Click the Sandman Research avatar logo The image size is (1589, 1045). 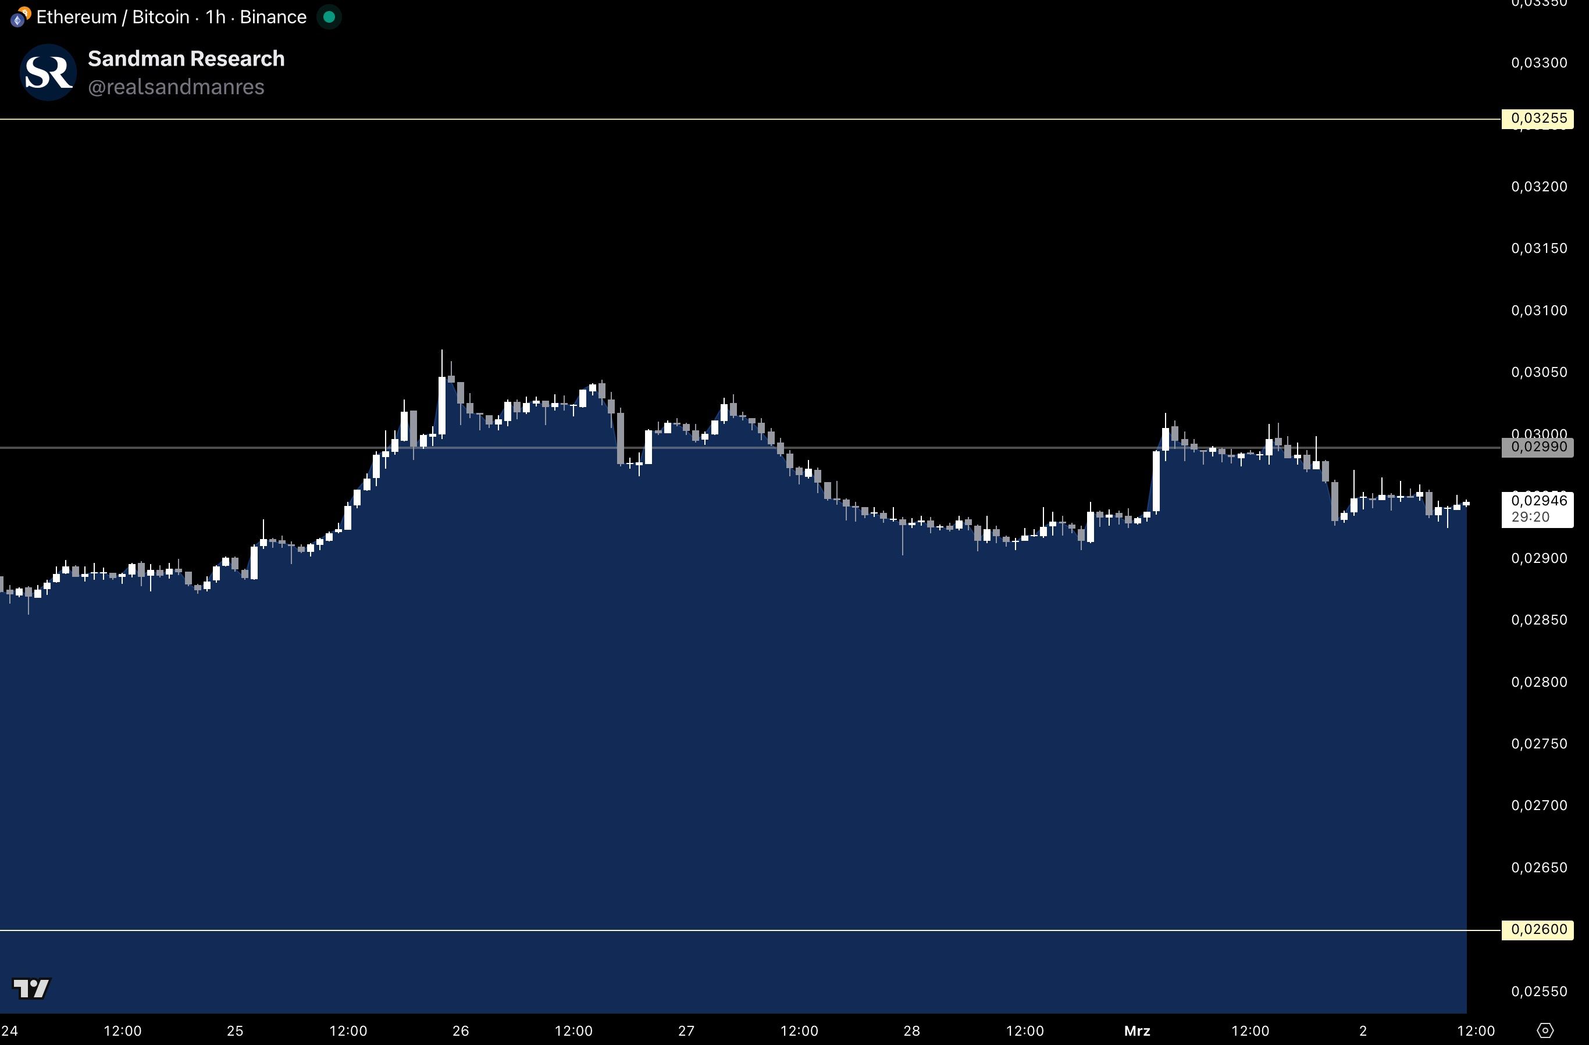pyautogui.click(x=48, y=72)
